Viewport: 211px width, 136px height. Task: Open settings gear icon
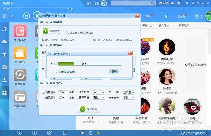click(187, 3)
